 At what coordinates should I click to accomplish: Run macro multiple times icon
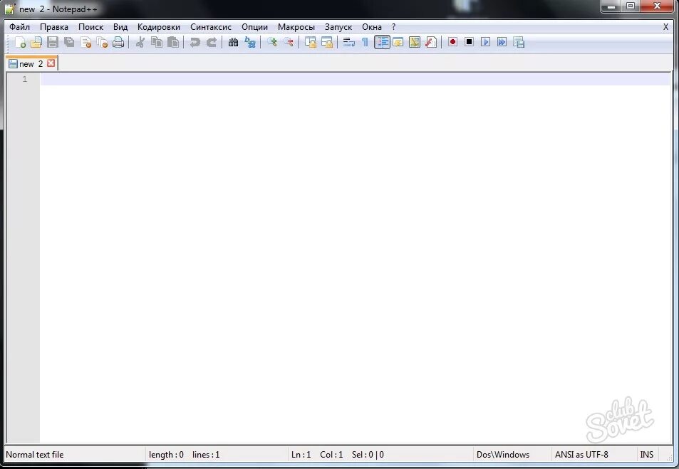coord(502,42)
